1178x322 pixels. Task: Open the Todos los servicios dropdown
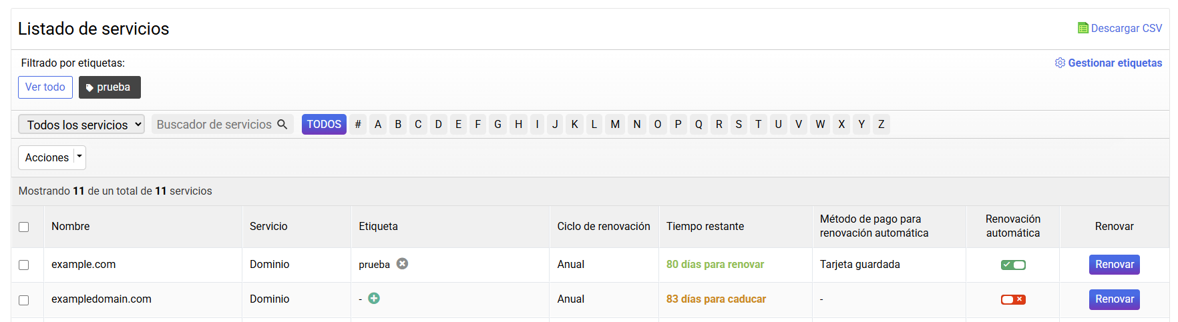tap(81, 125)
